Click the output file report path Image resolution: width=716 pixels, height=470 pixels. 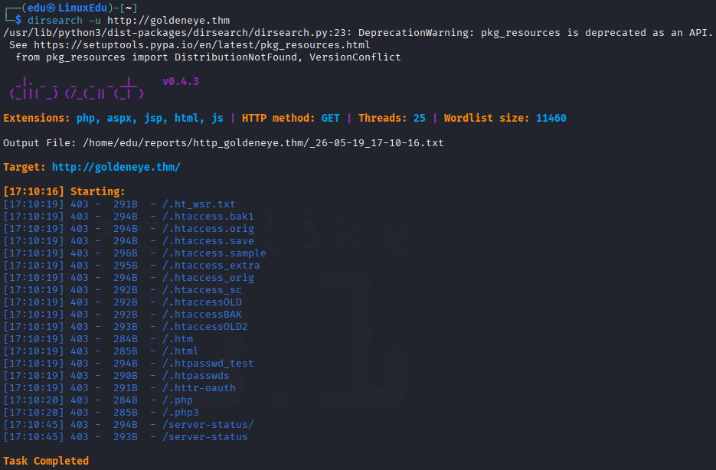[263, 143]
